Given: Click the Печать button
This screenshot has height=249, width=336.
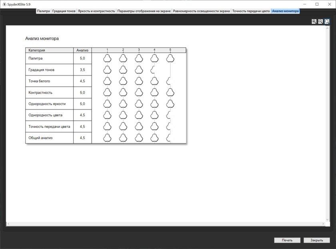Looking at the screenshot, I should click(287, 240).
